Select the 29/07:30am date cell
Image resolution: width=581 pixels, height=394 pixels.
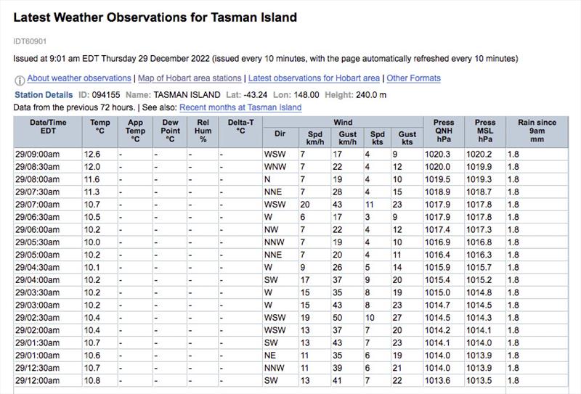[x=48, y=192]
